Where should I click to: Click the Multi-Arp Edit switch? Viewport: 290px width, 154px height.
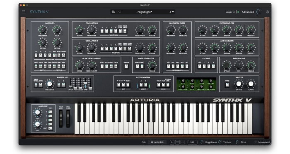[x=50, y=128]
